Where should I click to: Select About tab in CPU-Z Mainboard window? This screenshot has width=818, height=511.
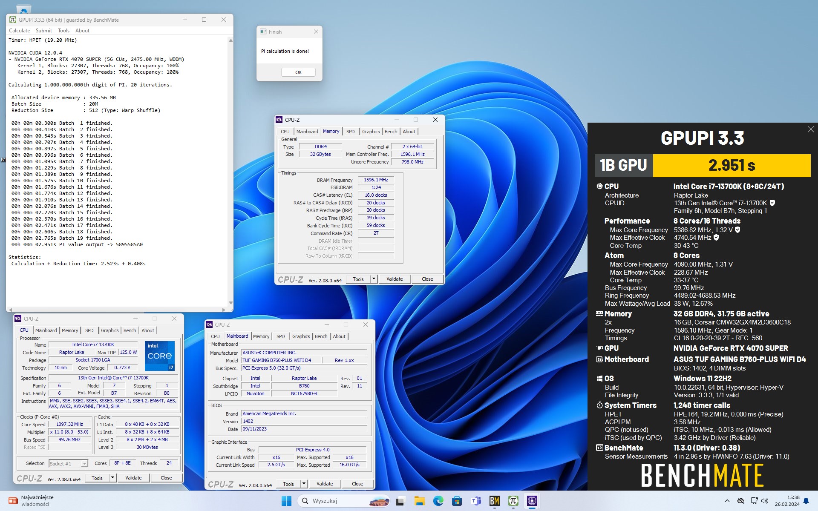[x=339, y=336]
